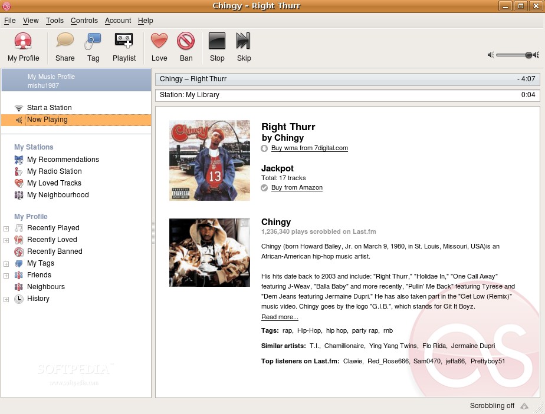
Task: Open the Help menu
Action: point(145,21)
